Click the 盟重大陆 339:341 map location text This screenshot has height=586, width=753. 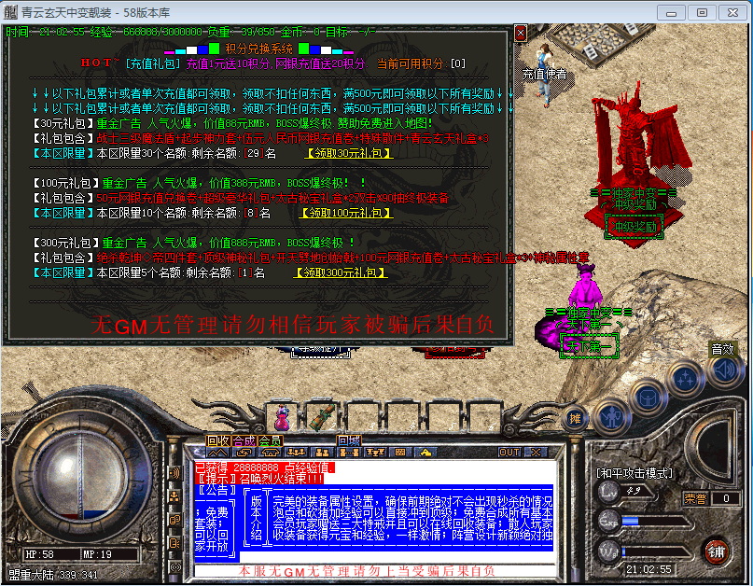[x=53, y=575]
